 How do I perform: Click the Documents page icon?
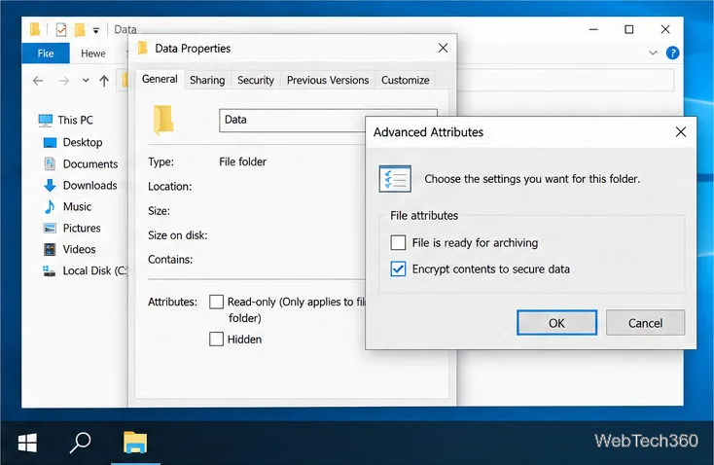pyautogui.click(x=50, y=163)
